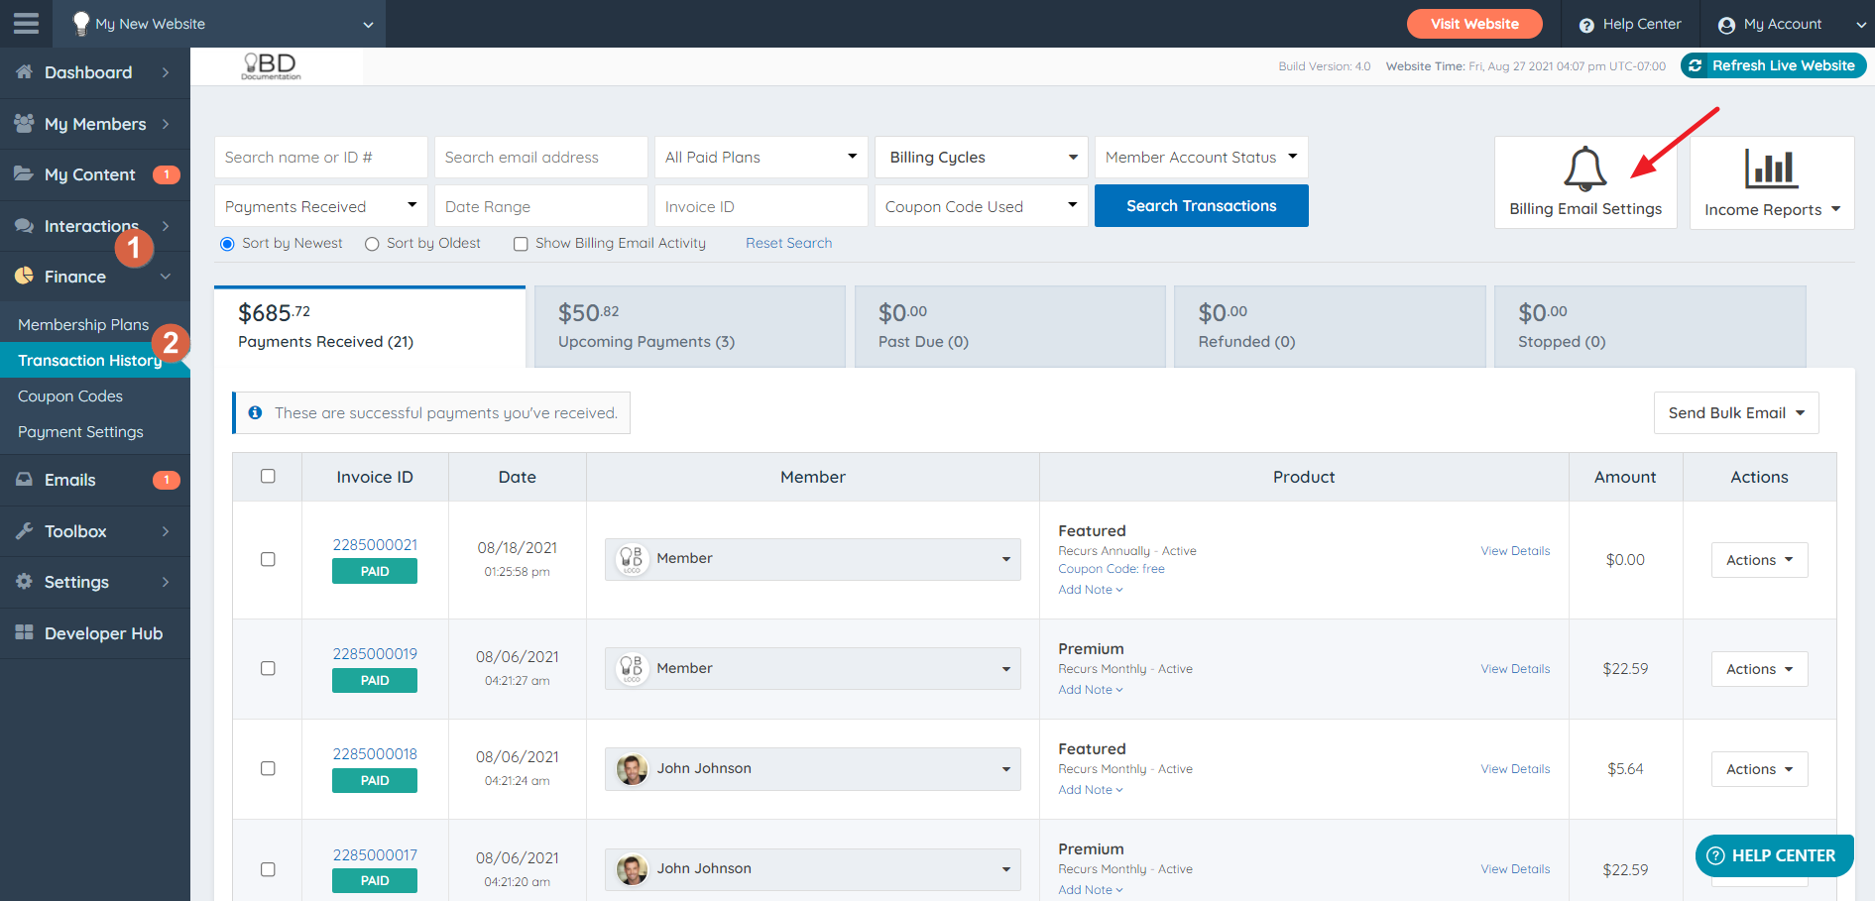This screenshot has height=901, width=1875.
Task: Click the Finance pie chart icon
Action: click(25, 276)
